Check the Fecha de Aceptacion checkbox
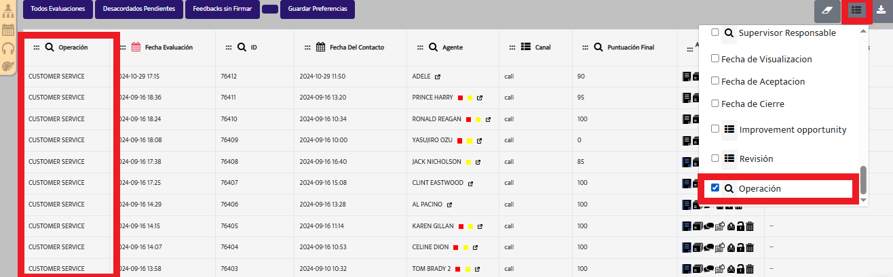 tap(715, 81)
